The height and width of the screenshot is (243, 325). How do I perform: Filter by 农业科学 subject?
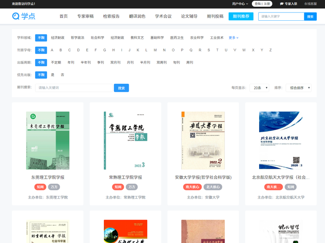[197, 38]
